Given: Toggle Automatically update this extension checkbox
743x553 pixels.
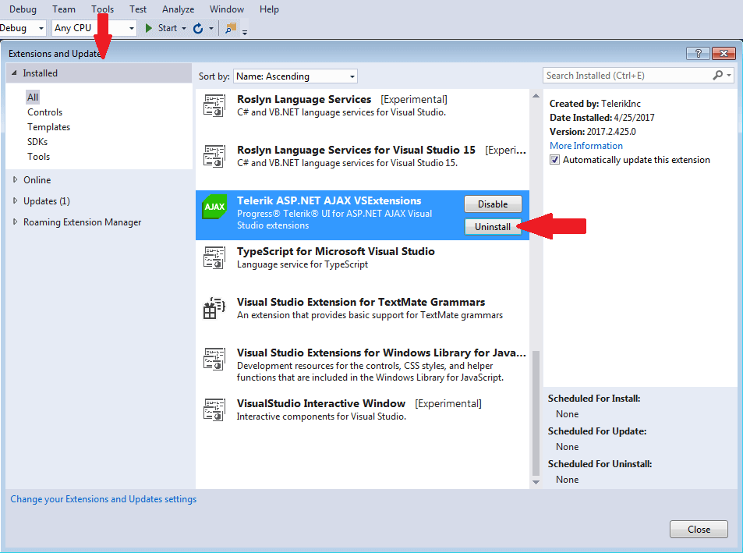Looking at the screenshot, I should [x=554, y=160].
